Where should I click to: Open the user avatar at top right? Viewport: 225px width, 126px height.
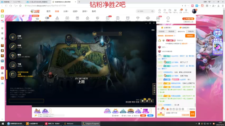[x=194, y=11]
